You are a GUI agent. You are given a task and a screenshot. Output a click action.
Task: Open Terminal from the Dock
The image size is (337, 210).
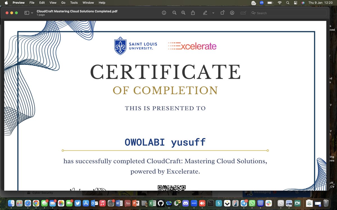click(x=210, y=203)
